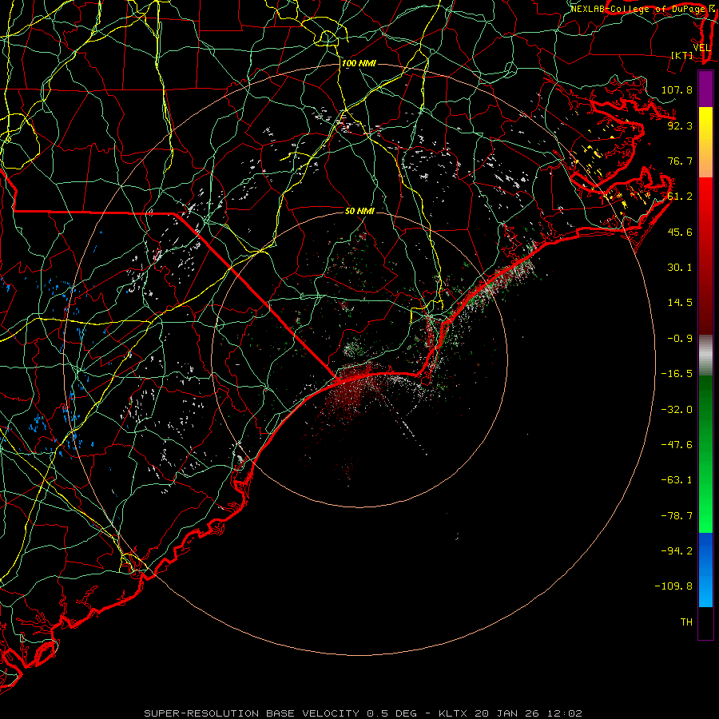Click the gray near-zero segment of color bar
The image size is (719, 719).
tap(705, 356)
